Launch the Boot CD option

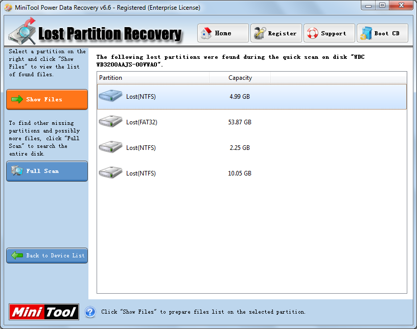click(x=382, y=33)
